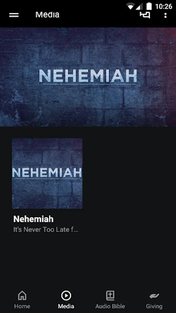
Task: Tap the battery status bar icon
Action: pyautogui.click(x=149, y=6)
